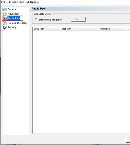Sort by the Real Path column header
This screenshot has height=145, width=130.
[80, 29]
